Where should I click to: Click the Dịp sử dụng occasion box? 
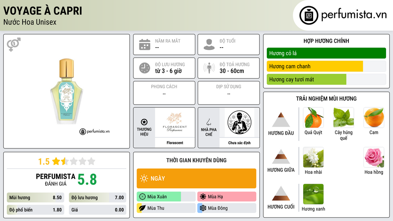click(x=229, y=93)
